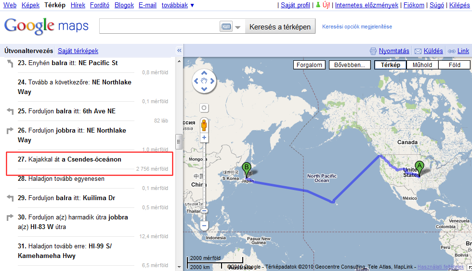This screenshot has height=271, width=472.
Task: Open E-mail in top navigation
Action: pyautogui.click(x=147, y=5)
